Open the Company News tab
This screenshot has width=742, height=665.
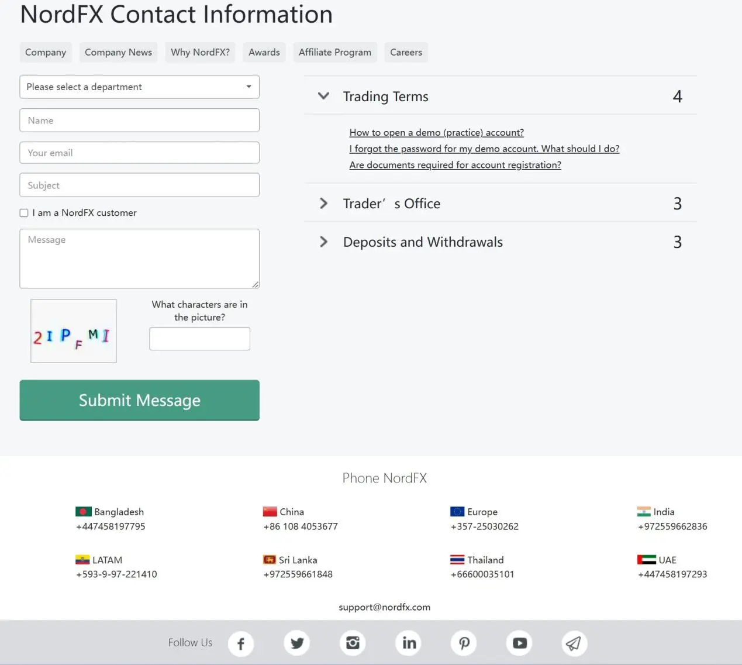coord(118,52)
